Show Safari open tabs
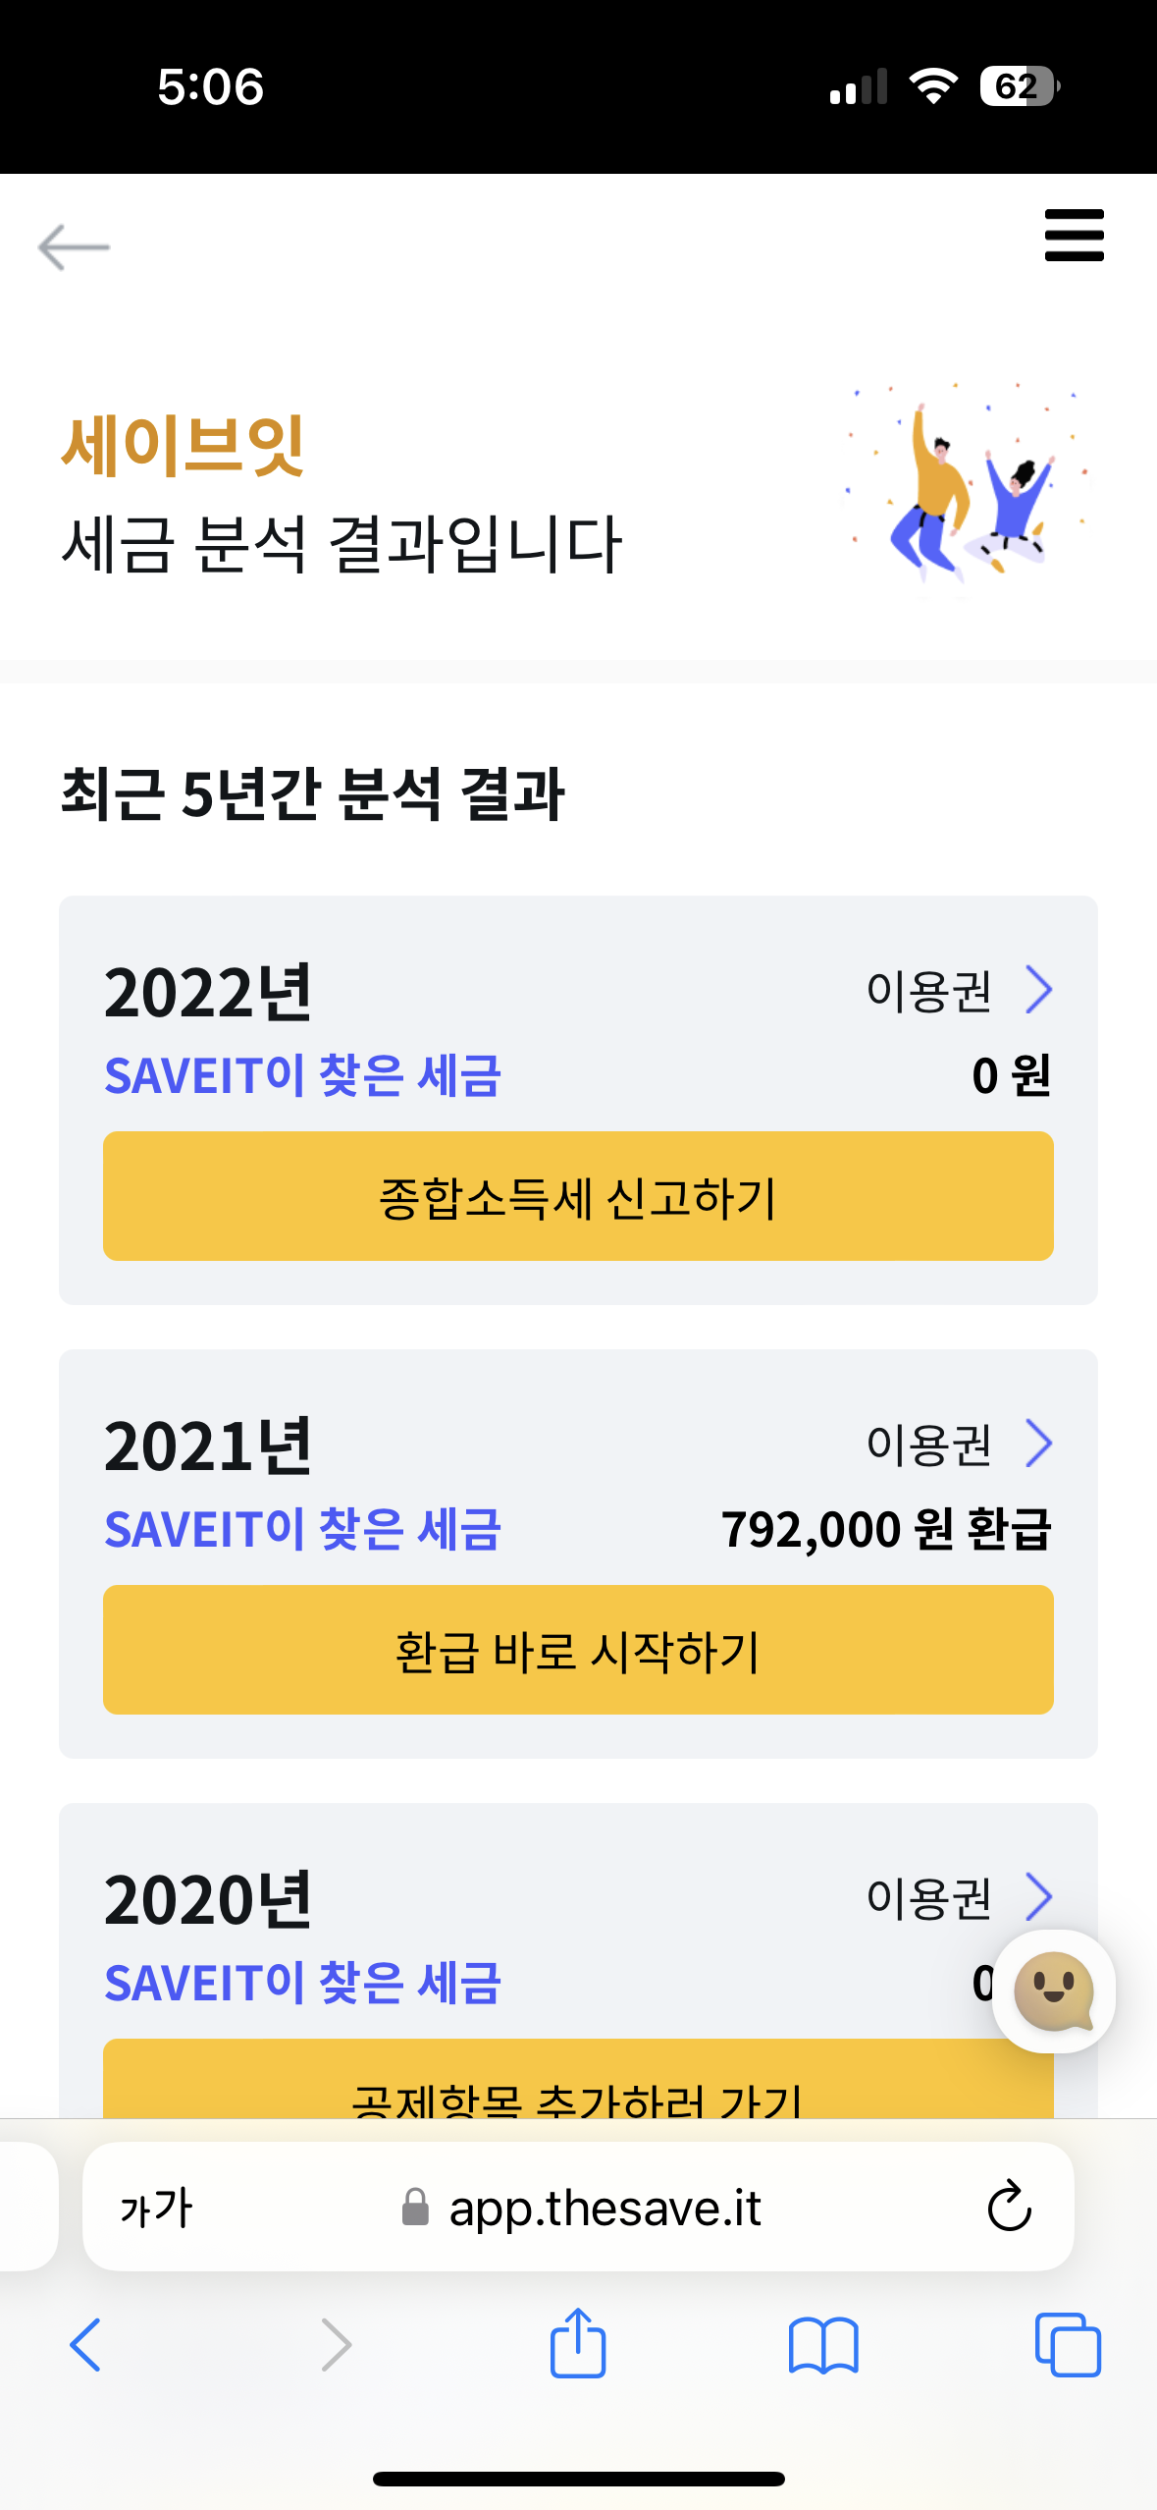Screen dimensions: 1157x2510 tap(1067, 2345)
